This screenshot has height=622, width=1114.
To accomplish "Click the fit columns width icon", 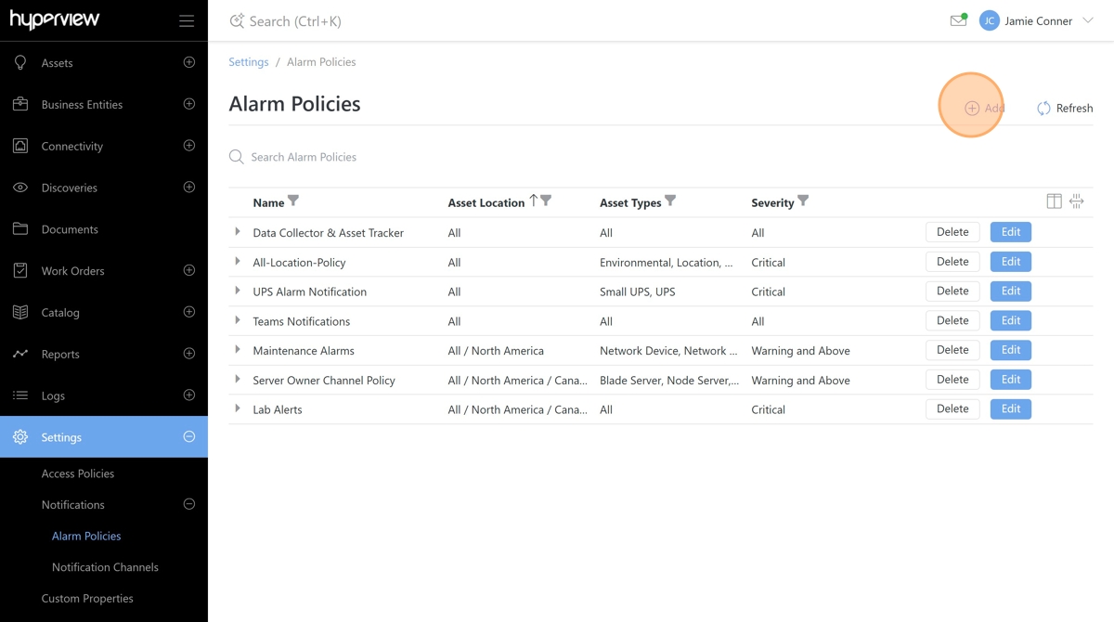I will tap(1077, 201).
